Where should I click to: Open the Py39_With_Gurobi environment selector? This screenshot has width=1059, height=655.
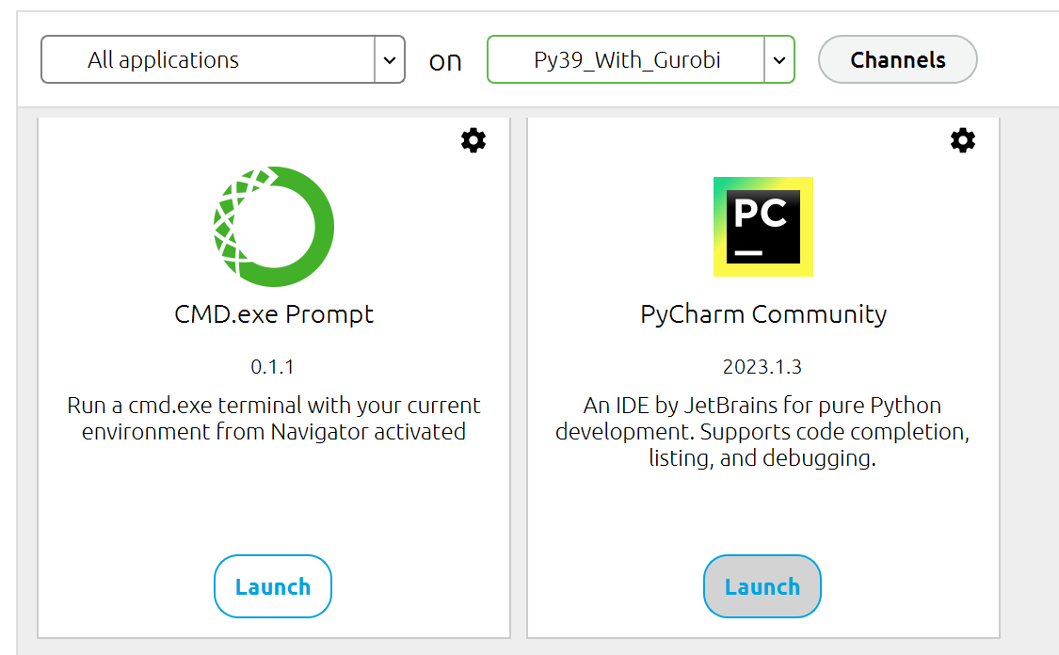[x=626, y=60]
